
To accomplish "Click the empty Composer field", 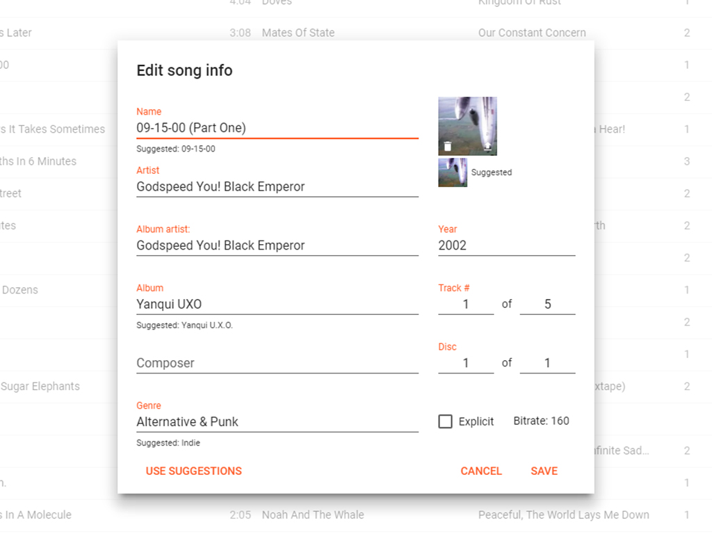I will 277,363.
